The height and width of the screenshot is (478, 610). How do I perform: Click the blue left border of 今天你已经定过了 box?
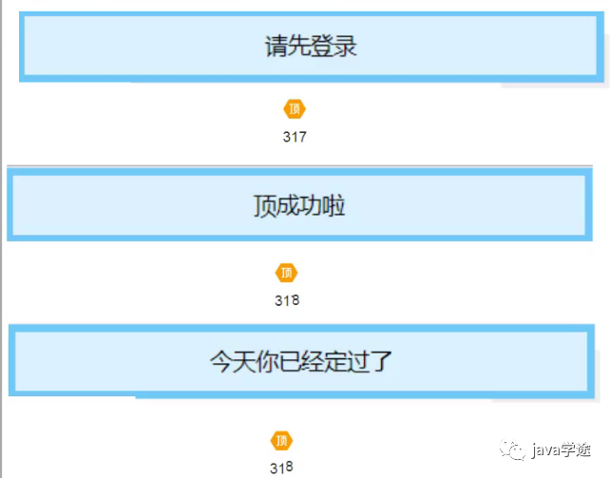(12, 361)
